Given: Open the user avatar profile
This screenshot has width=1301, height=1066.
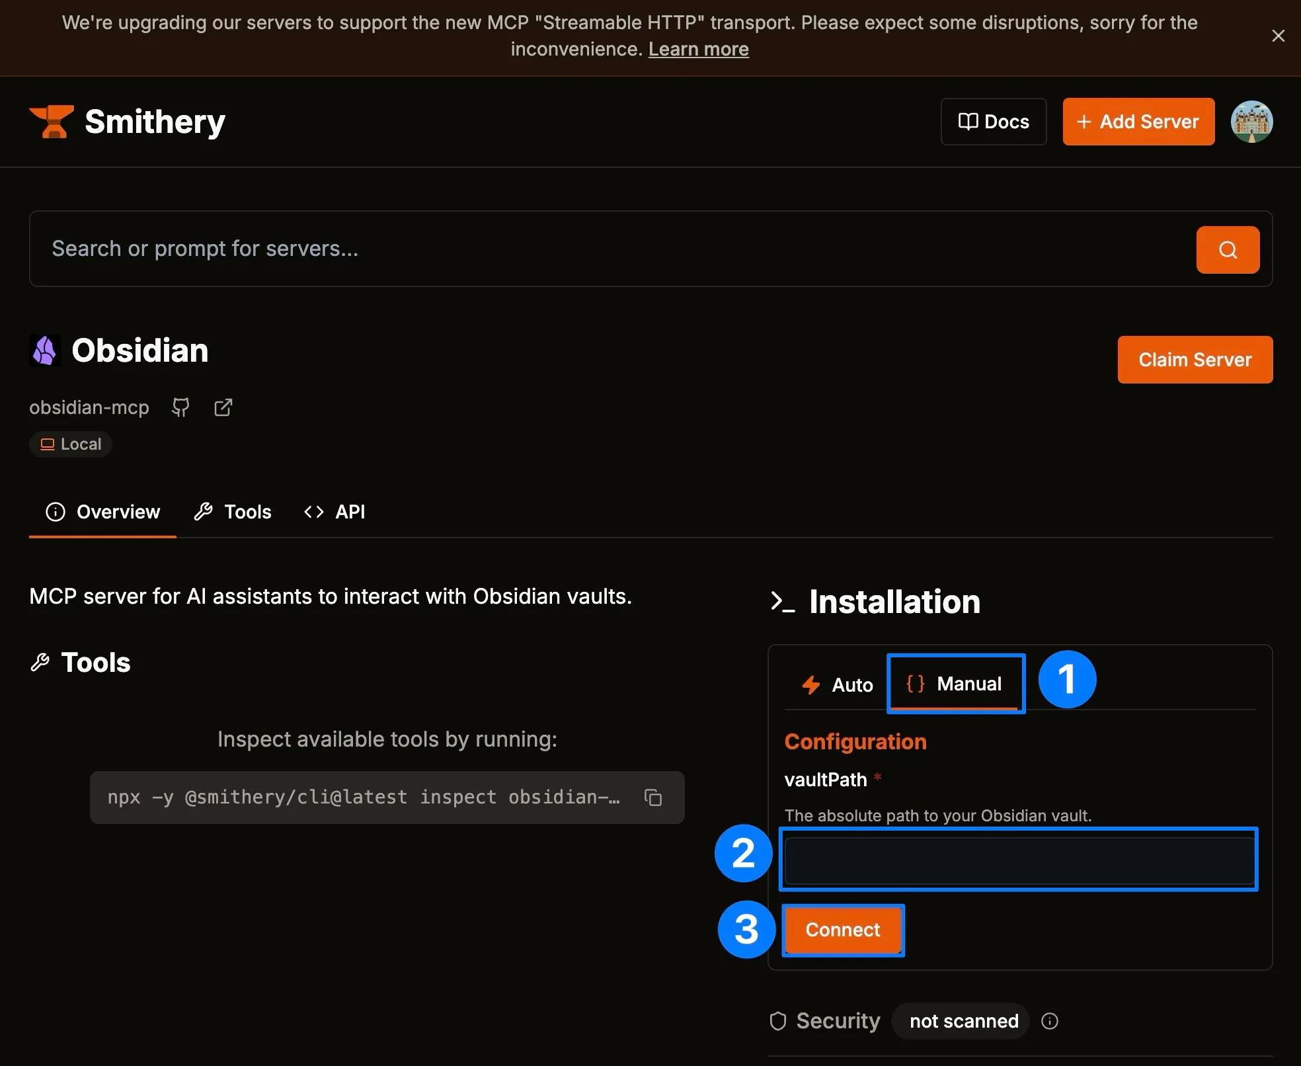Looking at the screenshot, I should point(1251,122).
